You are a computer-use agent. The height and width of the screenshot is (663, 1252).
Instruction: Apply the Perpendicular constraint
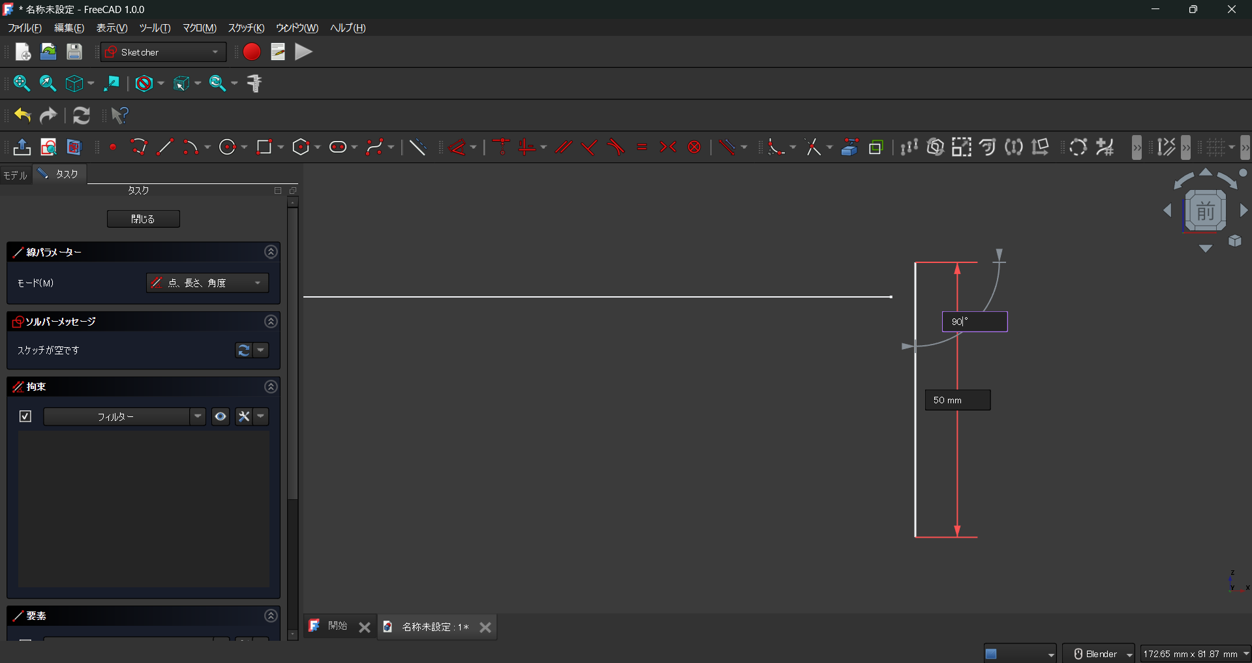590,147
